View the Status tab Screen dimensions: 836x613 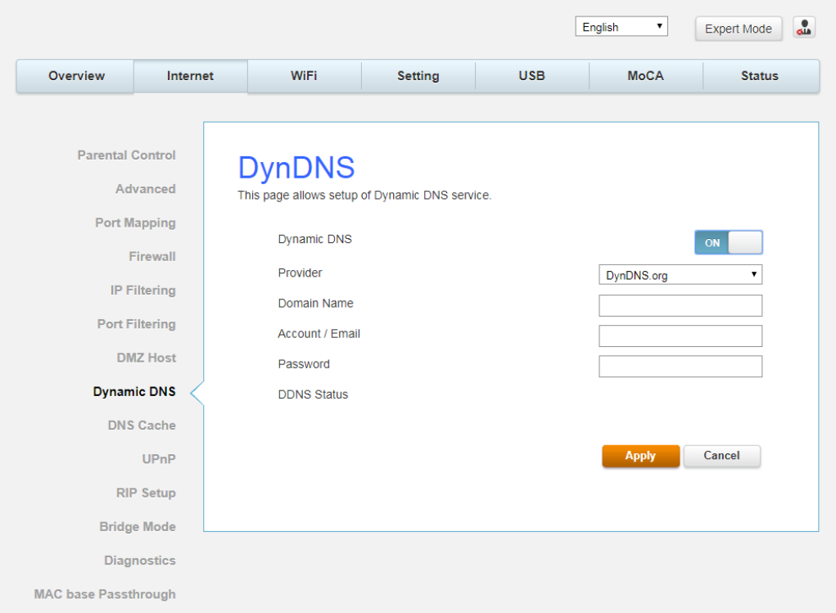pyautogui.click(x=760, y=75)
